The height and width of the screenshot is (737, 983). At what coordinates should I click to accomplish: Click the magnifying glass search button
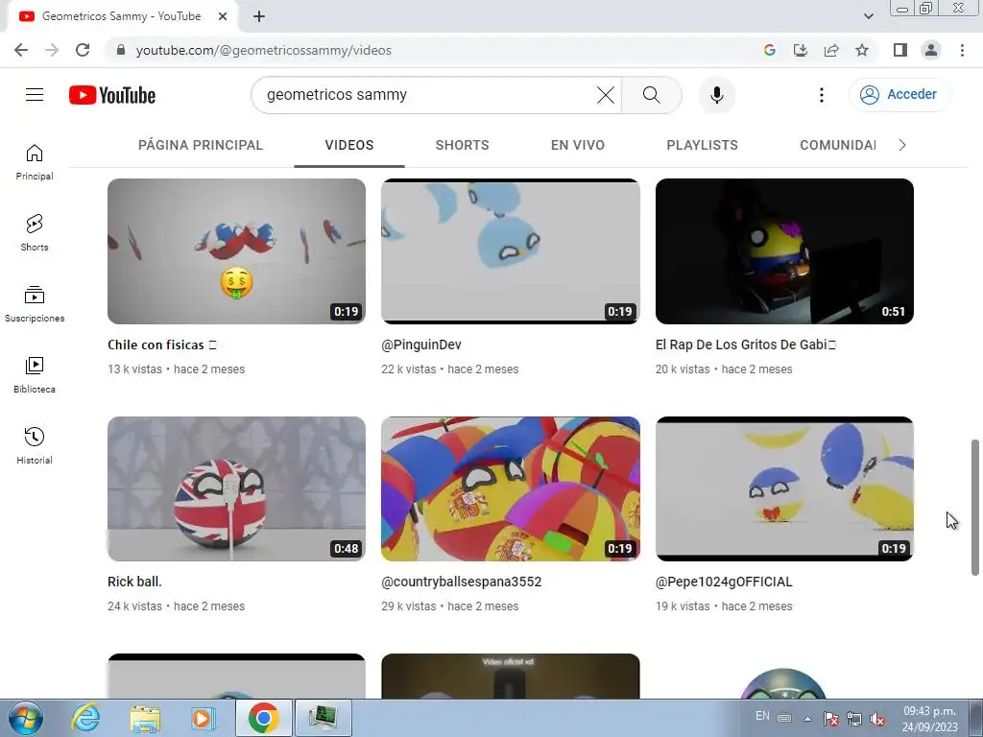pos(652,95)
